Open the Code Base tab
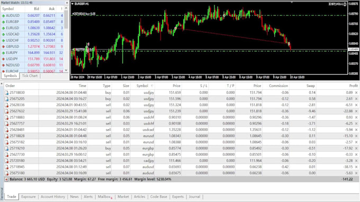Image resolution: width=360 pixels, height=202 pixels. pos(159,197)
